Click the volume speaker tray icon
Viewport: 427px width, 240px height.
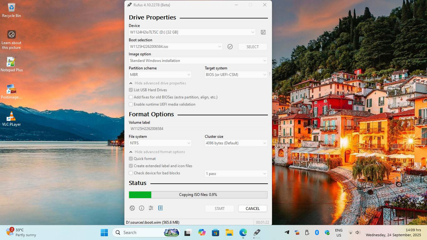358,232
